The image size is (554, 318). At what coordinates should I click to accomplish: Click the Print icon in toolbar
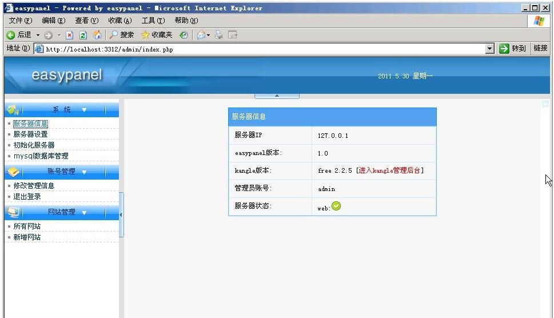219,35
